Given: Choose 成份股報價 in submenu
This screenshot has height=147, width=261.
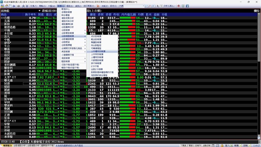Looking at the screenshot, I should tap(102, 36).
